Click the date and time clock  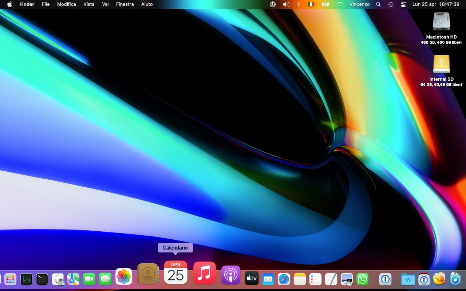[x=436, y=4]
